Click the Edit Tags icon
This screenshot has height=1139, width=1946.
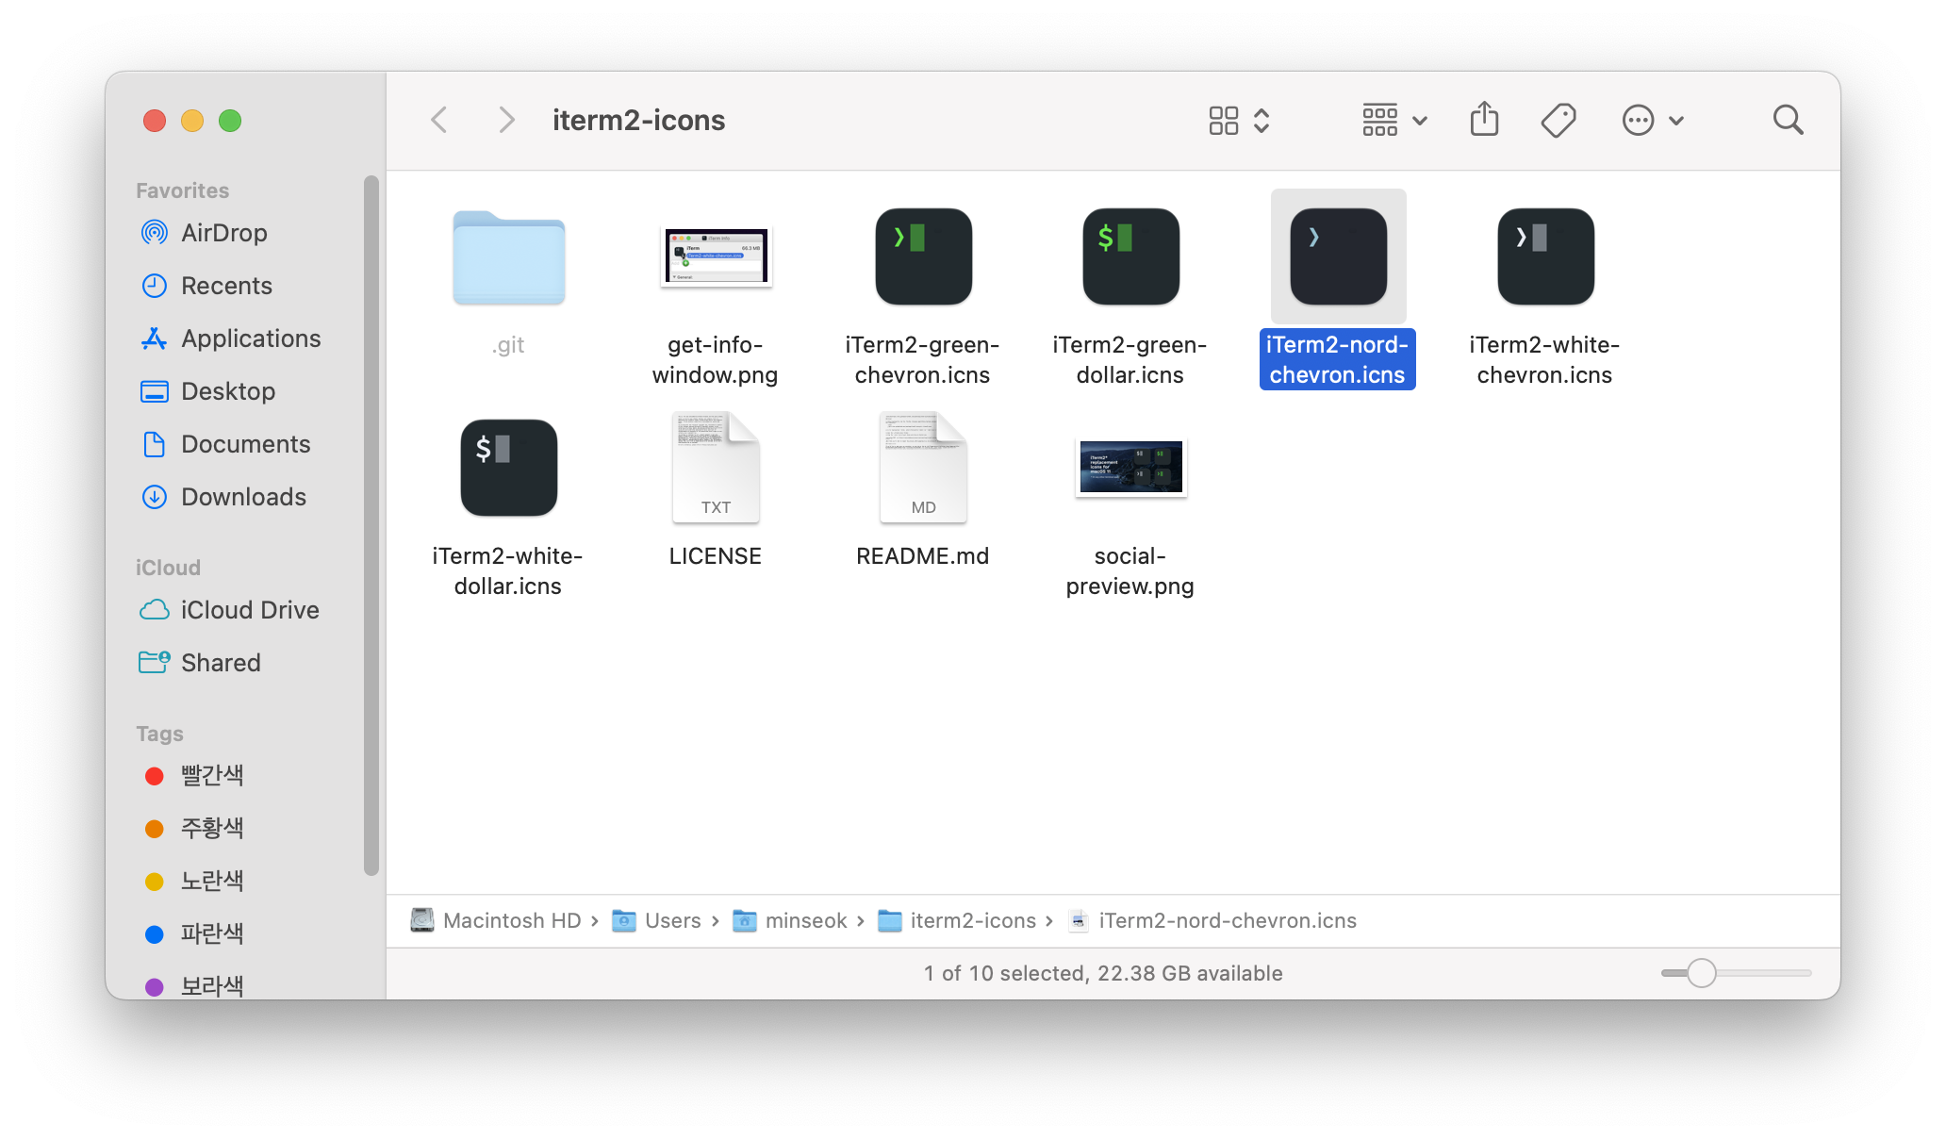(x=1558, y=120)
